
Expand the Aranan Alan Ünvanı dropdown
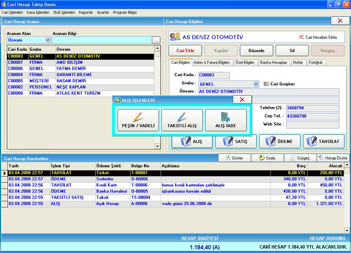pos(48,40)
